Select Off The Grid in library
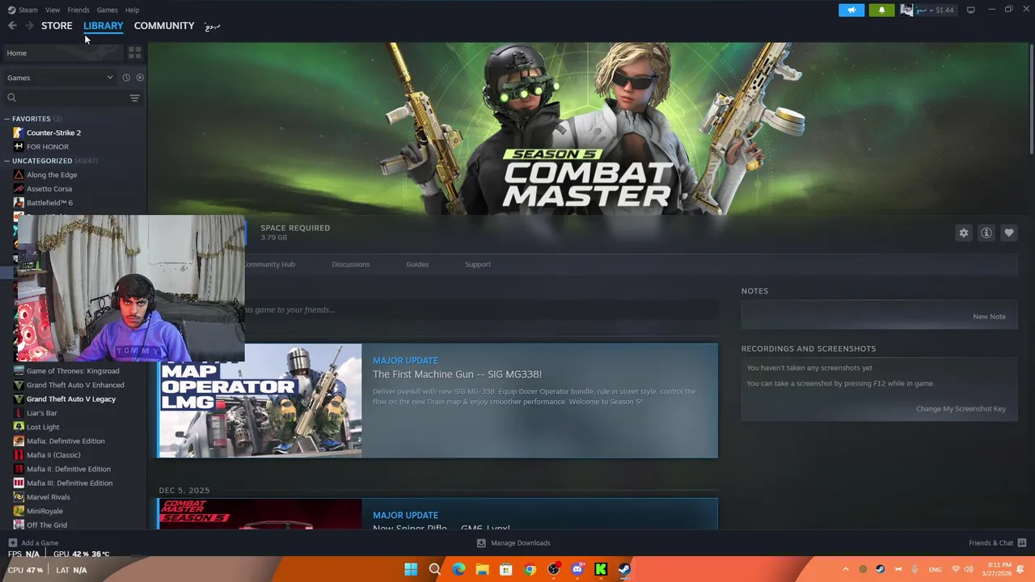 [x=47, y=525]
